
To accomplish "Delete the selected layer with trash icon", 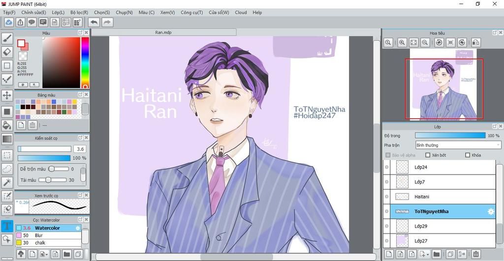I will [476, 254].
